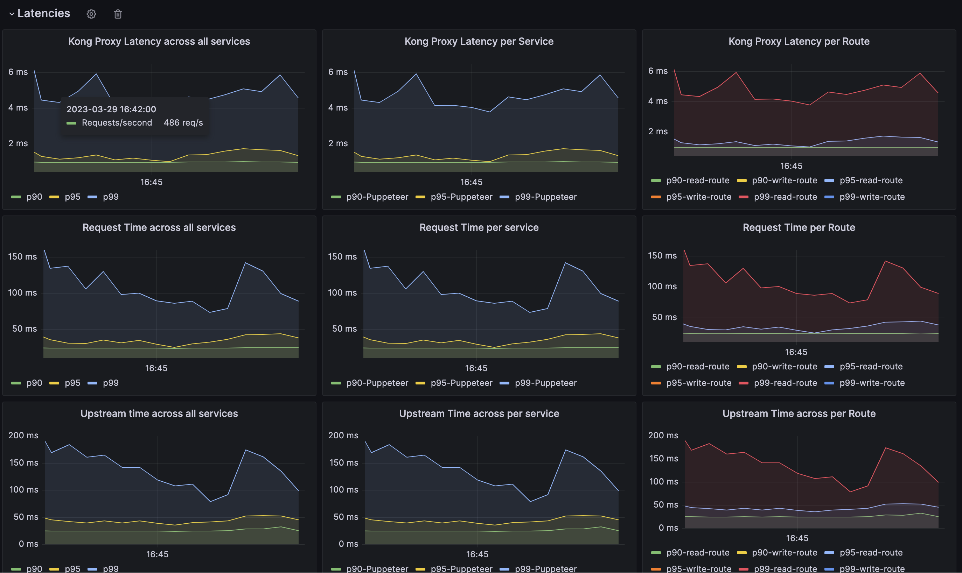Click p95 legend in Kong Proxy Latency across all services

[72, 197]
